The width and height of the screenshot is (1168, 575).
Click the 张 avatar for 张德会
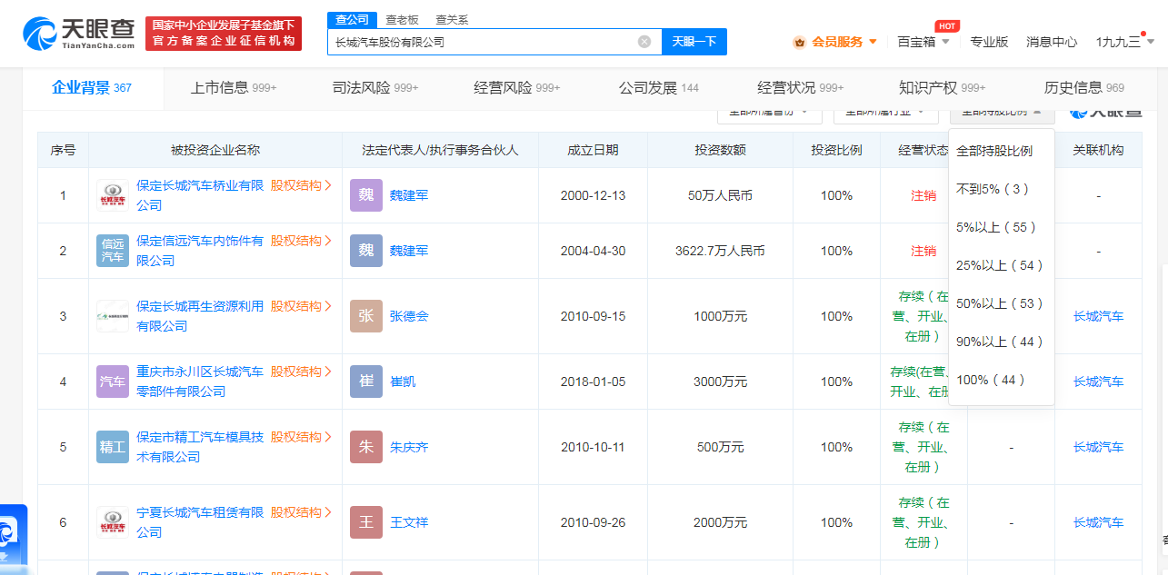(x=366, y=316)
